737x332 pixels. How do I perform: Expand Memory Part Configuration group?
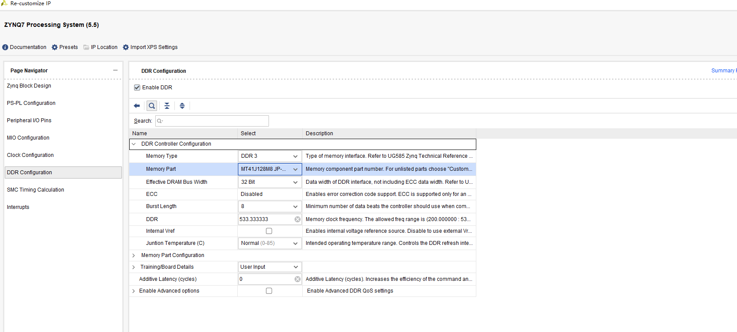click(134, 255)
